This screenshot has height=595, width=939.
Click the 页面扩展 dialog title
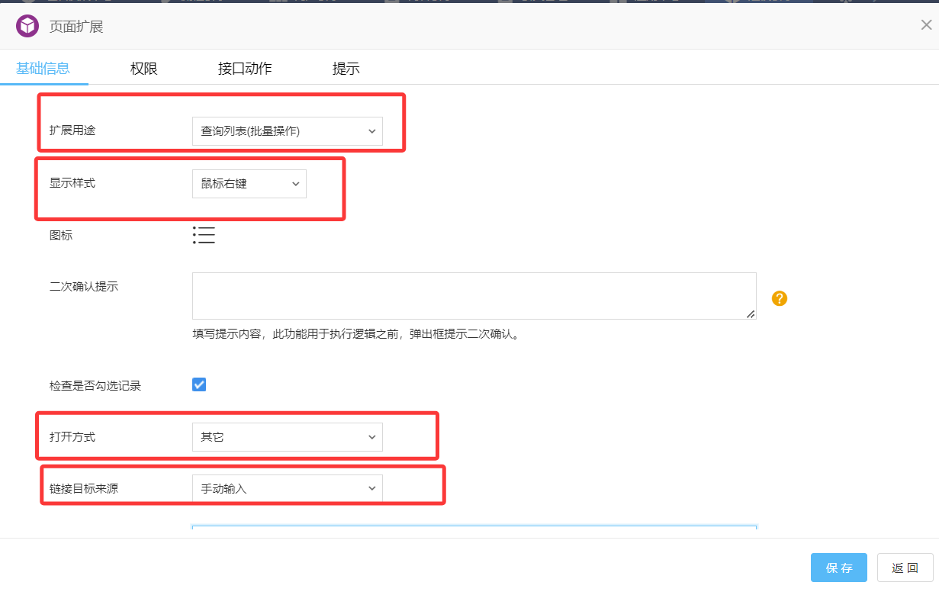pyautogui.click(x=76, y=27)
